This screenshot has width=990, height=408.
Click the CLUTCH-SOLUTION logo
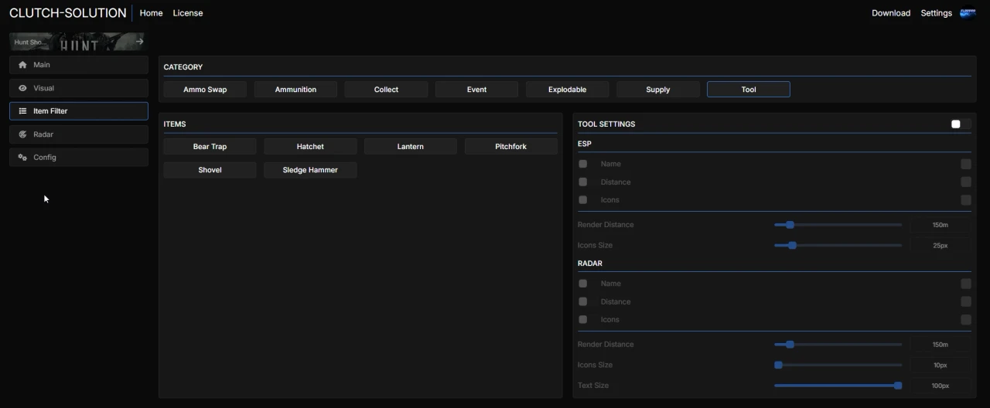pyautogui.click(x=68, y=13)
